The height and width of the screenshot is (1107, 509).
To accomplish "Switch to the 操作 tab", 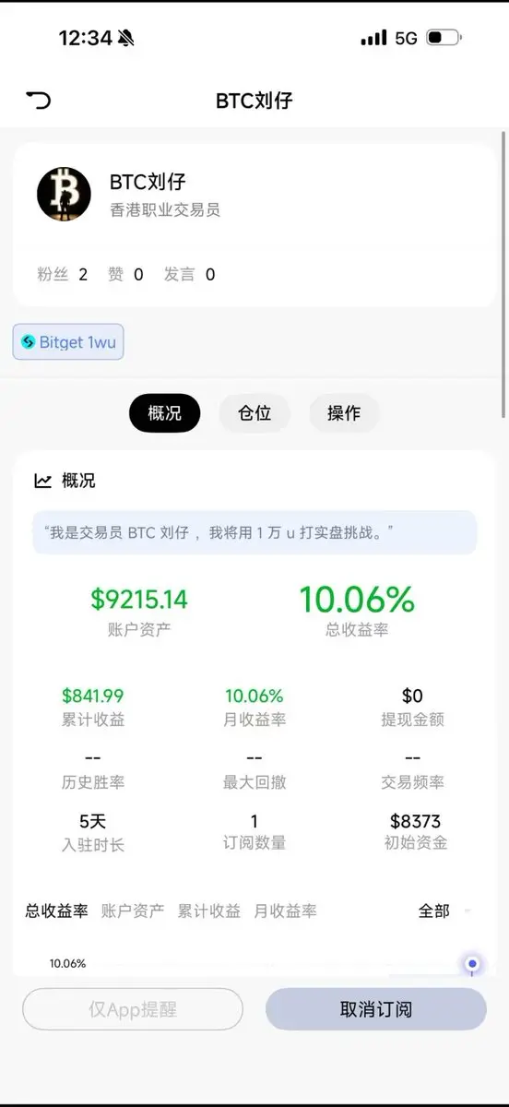I will pos(344,413).
